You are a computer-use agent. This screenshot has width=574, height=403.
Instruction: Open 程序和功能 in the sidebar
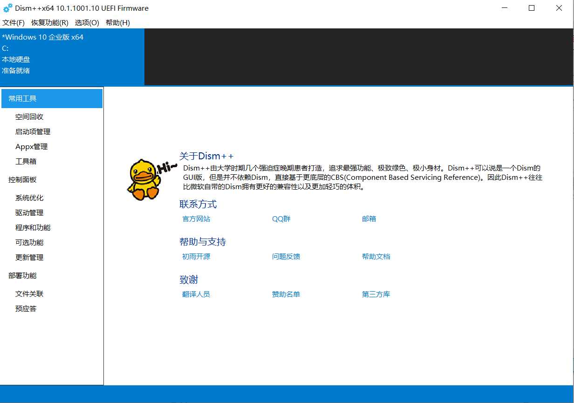[x=33, y=228]
